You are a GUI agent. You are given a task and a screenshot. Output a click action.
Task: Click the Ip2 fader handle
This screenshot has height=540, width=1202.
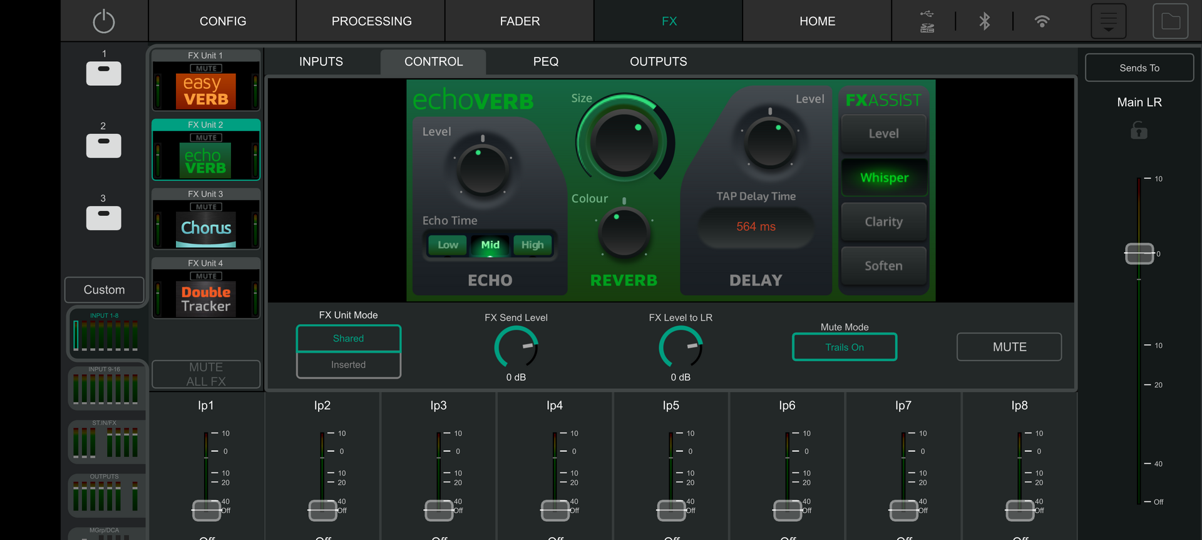[323, 511]
